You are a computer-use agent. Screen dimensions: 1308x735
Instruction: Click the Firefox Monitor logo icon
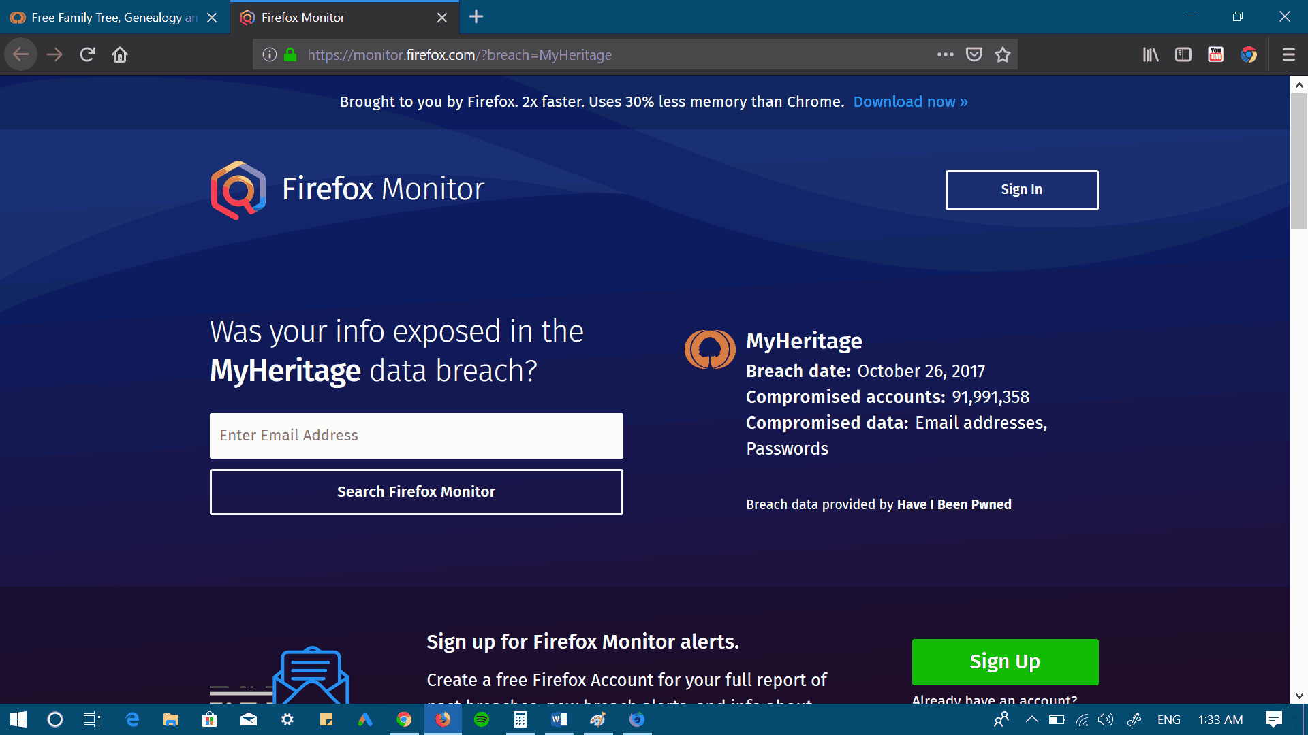[237, 191]
